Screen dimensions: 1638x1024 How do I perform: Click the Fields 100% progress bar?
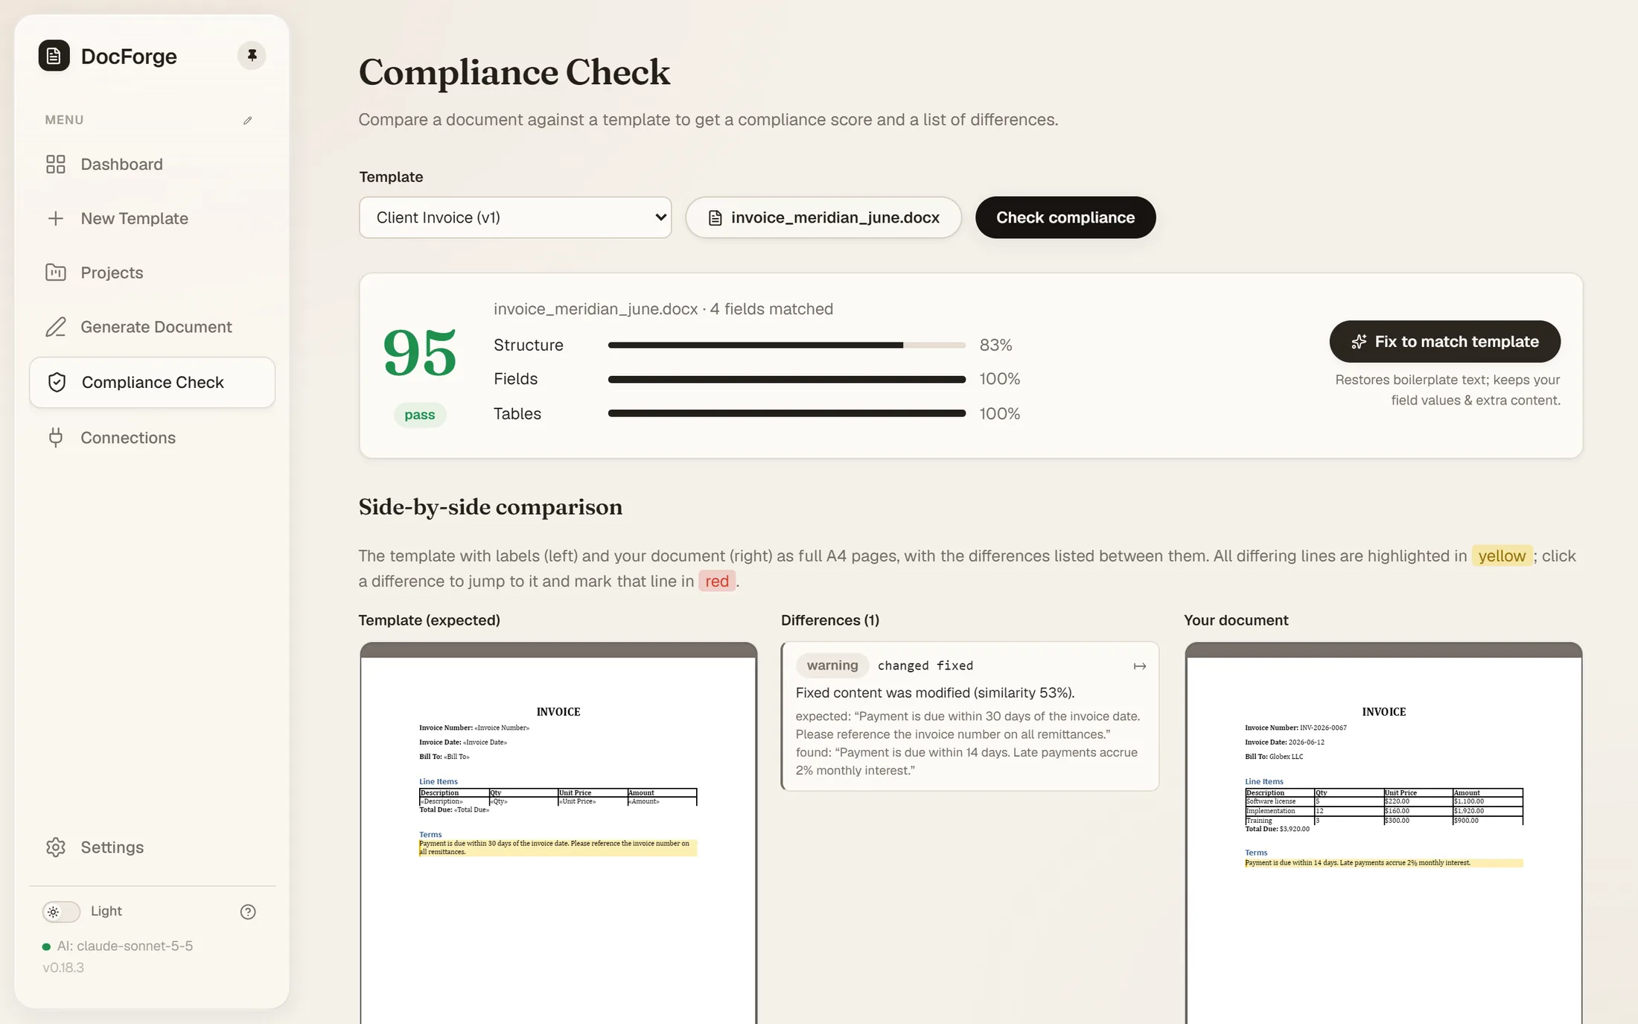pyautogui.click(x=786, y=379)
